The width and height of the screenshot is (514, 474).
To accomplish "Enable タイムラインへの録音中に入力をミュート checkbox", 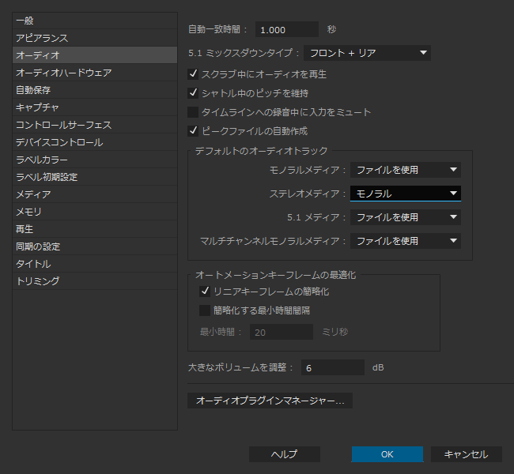I will [193, 112].
